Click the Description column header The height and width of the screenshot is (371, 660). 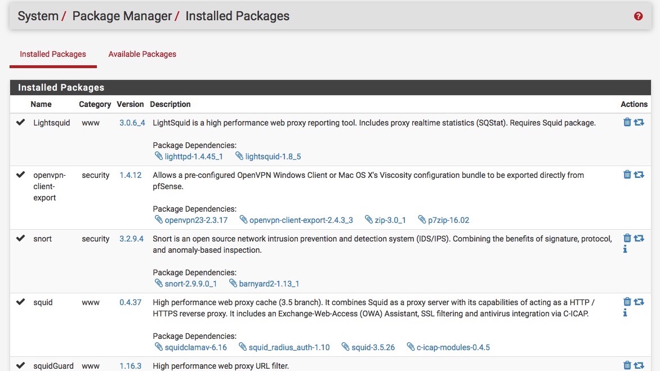170,104
